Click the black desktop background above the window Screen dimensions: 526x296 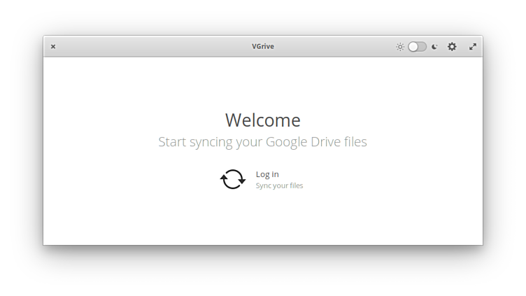coord(263,17)
